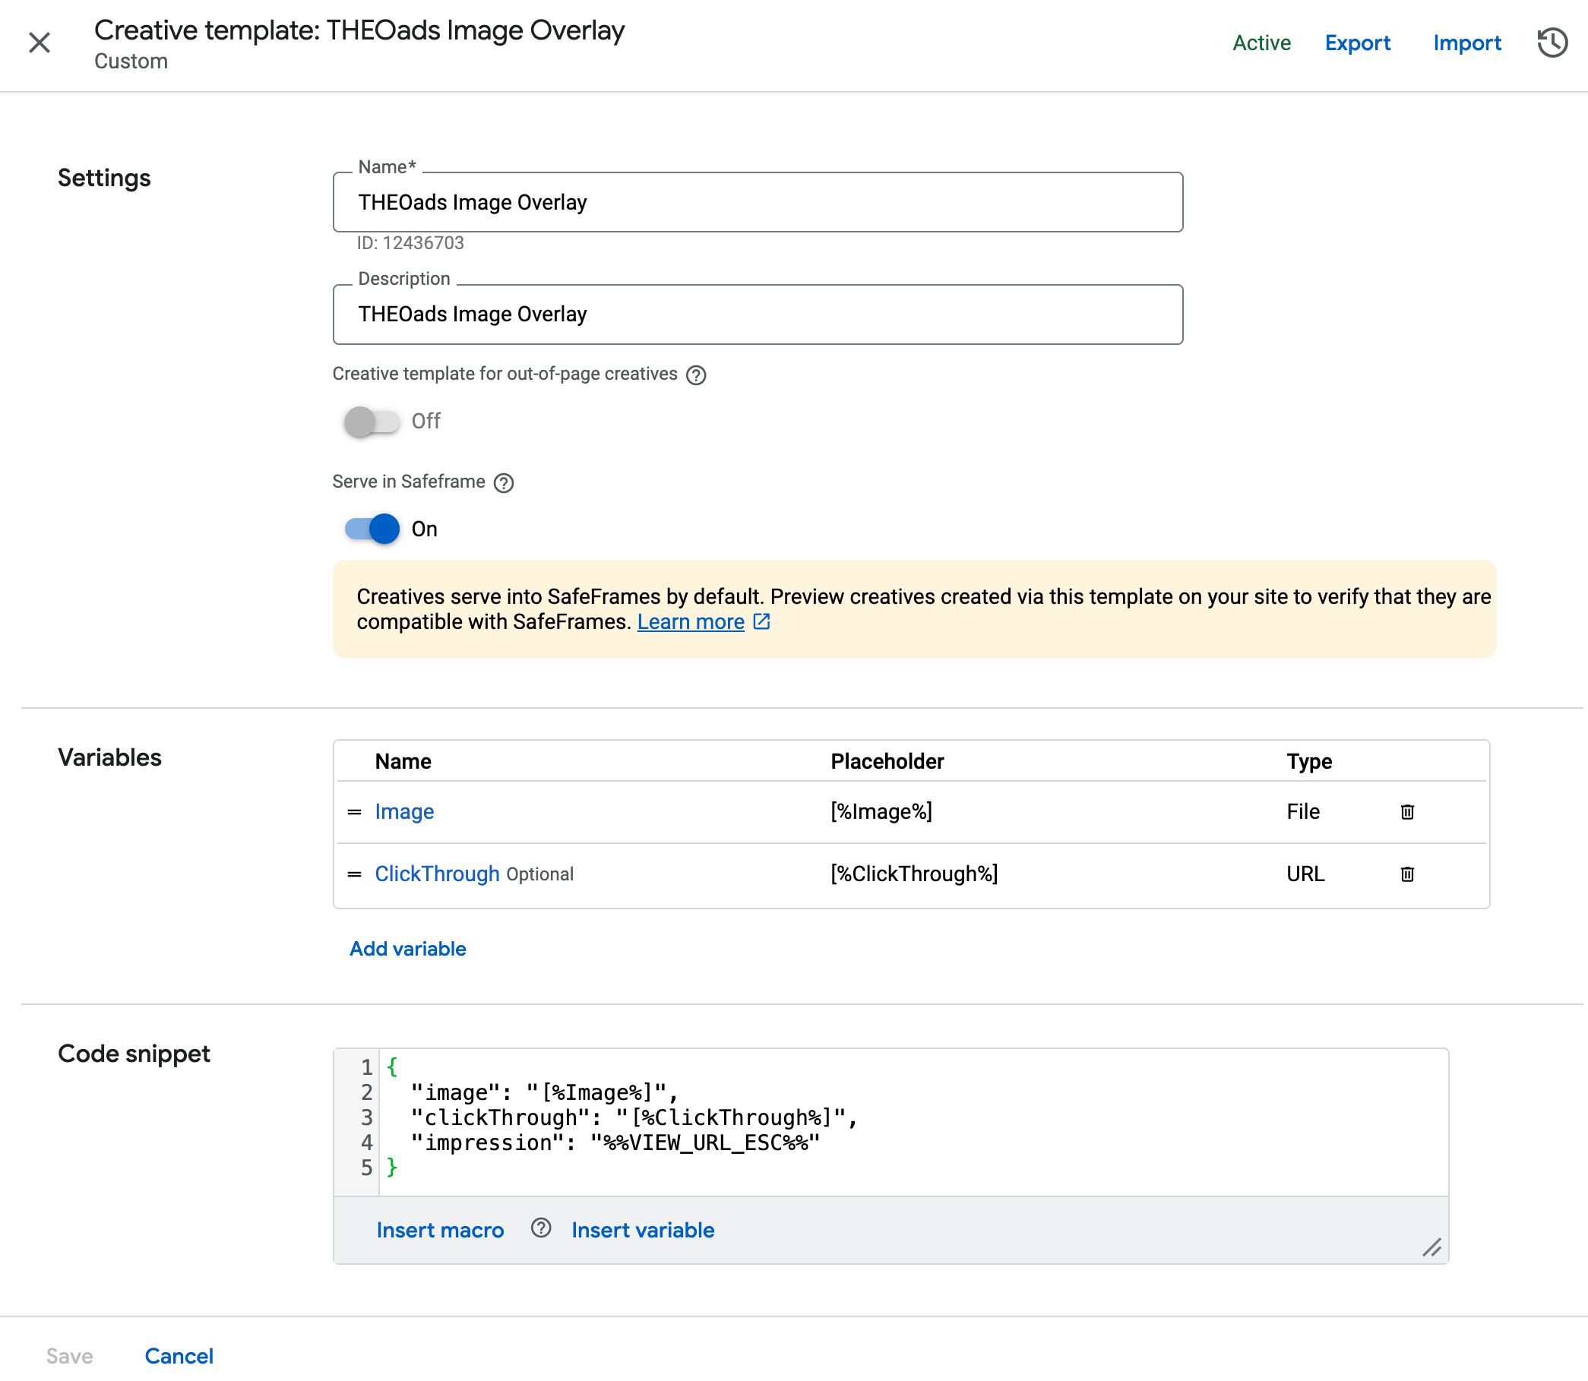This screenshot has width=1588, height=1381.
Task: Select the [%ClickThrough%] placeholder text
Action: pos(914,874)
